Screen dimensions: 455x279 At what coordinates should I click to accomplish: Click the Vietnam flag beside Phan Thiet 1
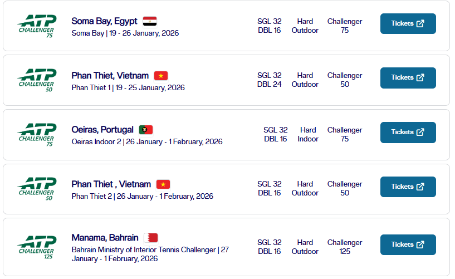click(161, 76)
